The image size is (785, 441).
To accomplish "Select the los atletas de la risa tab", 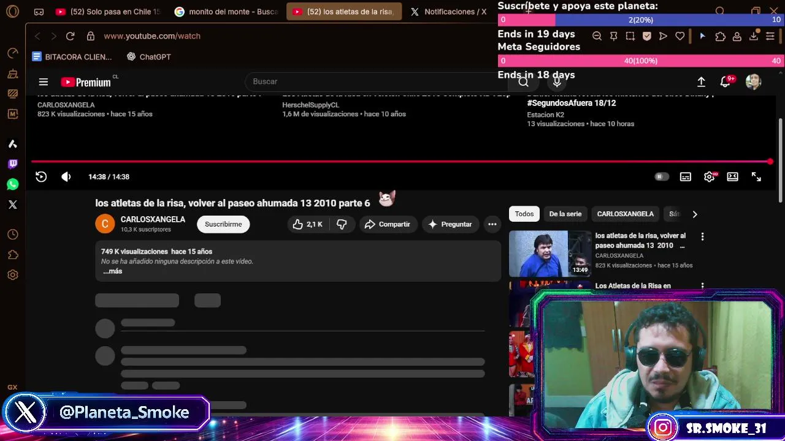I will 344,12.
